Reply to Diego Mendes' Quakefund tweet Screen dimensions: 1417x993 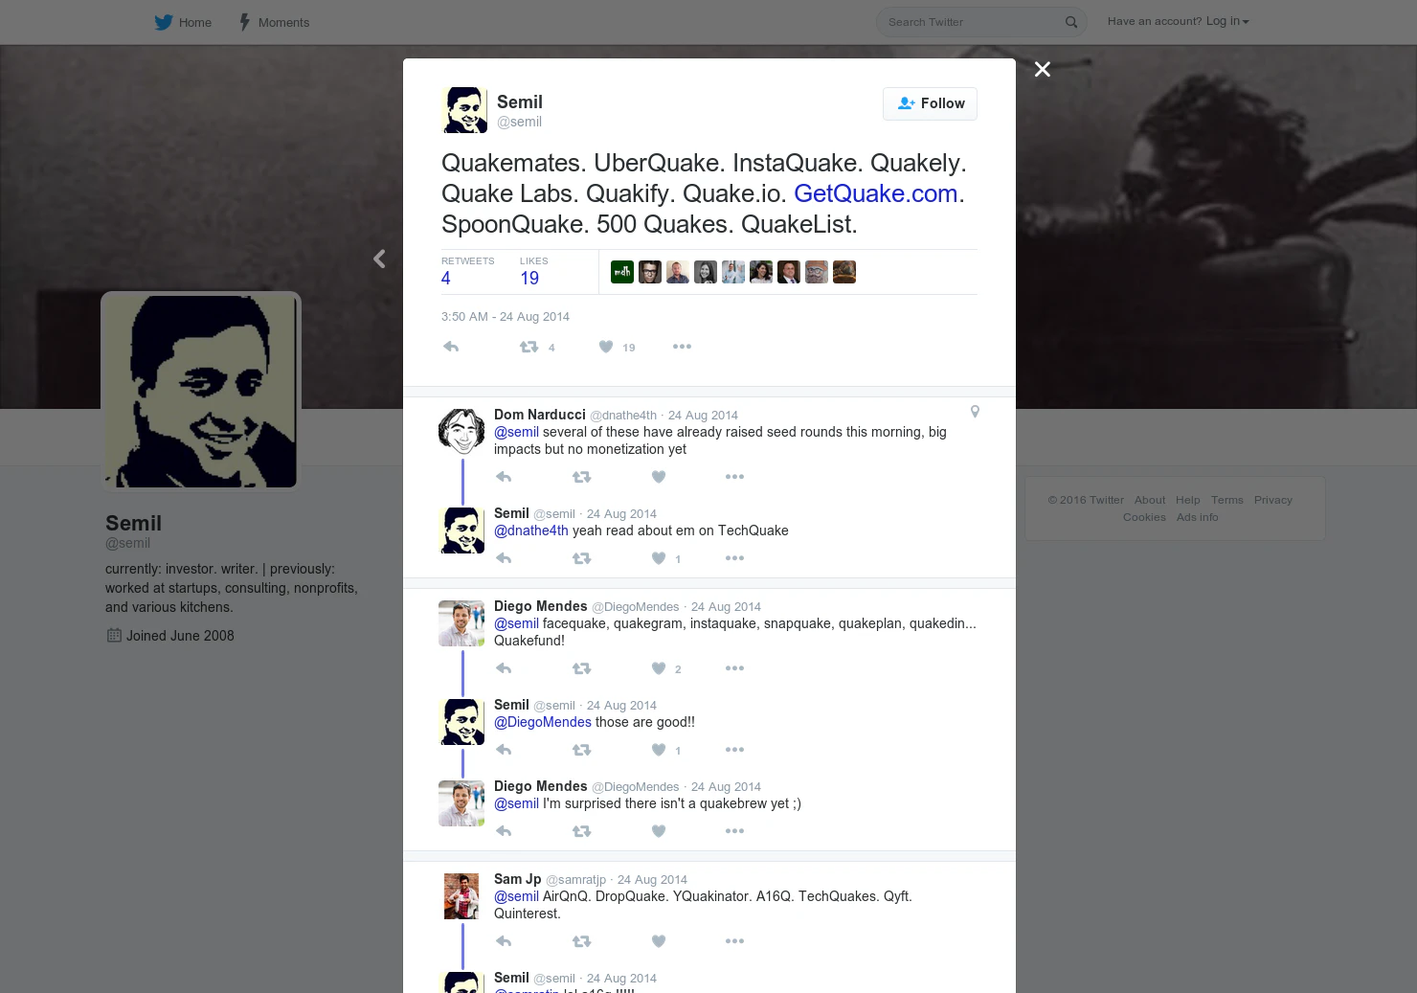[504, 668]
